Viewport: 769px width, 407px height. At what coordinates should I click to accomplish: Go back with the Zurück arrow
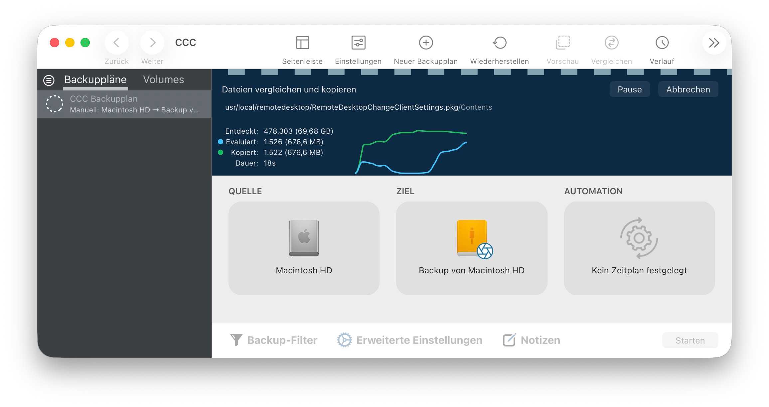point(116,43)
